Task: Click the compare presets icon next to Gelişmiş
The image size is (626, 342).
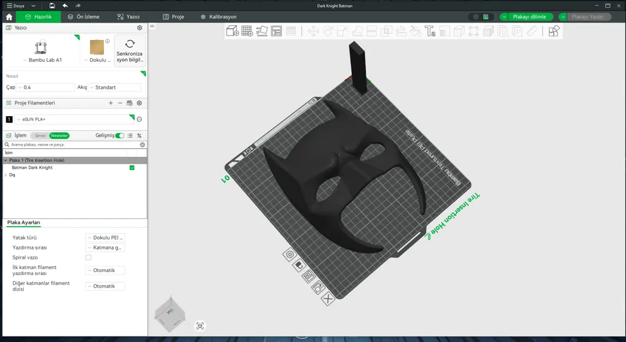Action: tap(140, 136)
